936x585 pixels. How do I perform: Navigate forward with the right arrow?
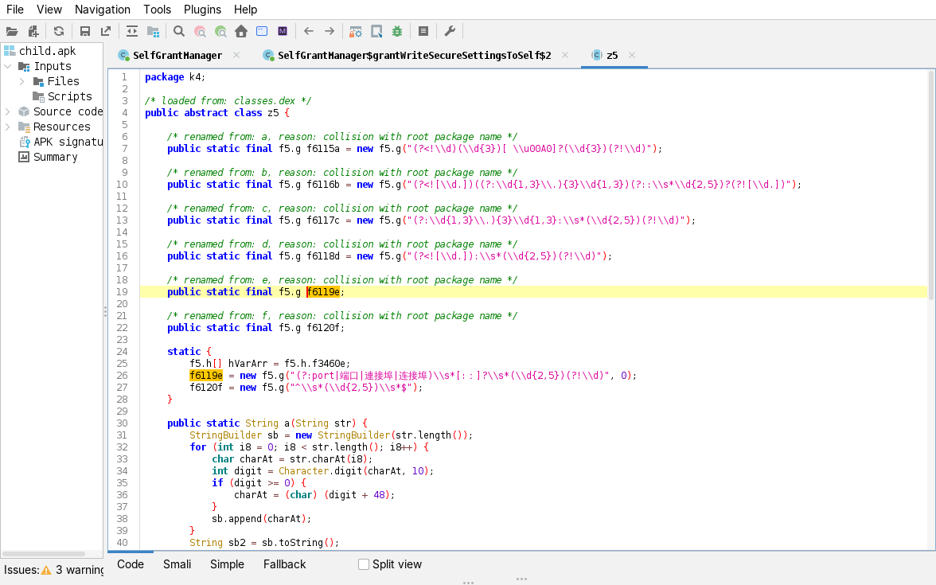point(330,31)
